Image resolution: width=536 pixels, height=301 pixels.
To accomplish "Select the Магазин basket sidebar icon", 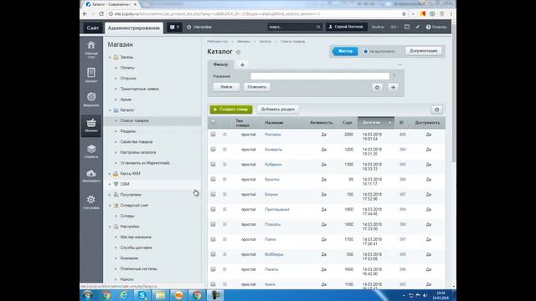I will tap(91, 125).
